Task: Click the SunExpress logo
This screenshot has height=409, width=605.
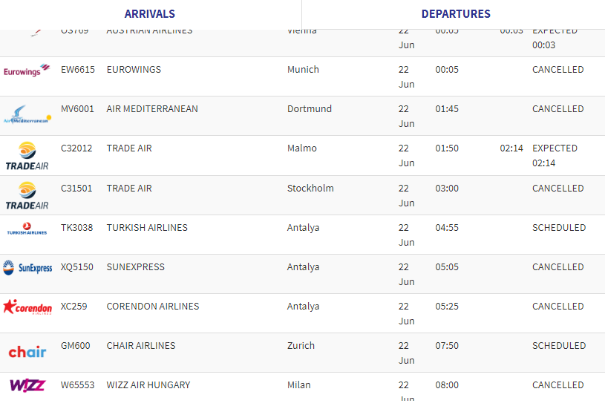Action: coord(27,268)
